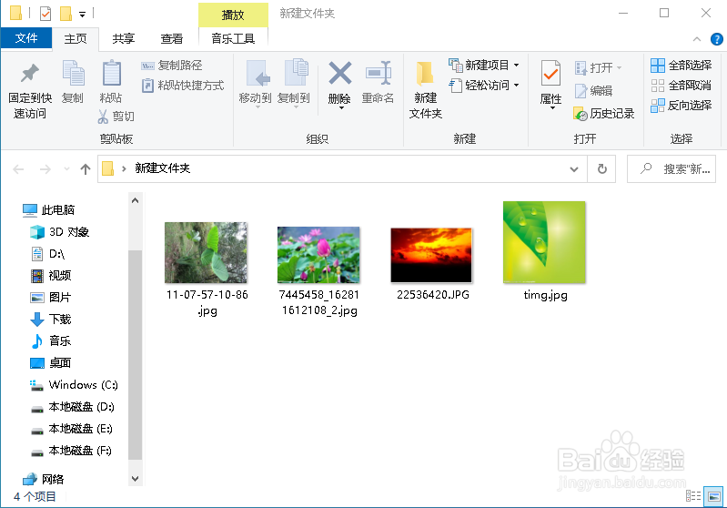Expand the Properties (属性) dropdown arrow
Viewport: 727px width, 508px height.
(552, 108)
